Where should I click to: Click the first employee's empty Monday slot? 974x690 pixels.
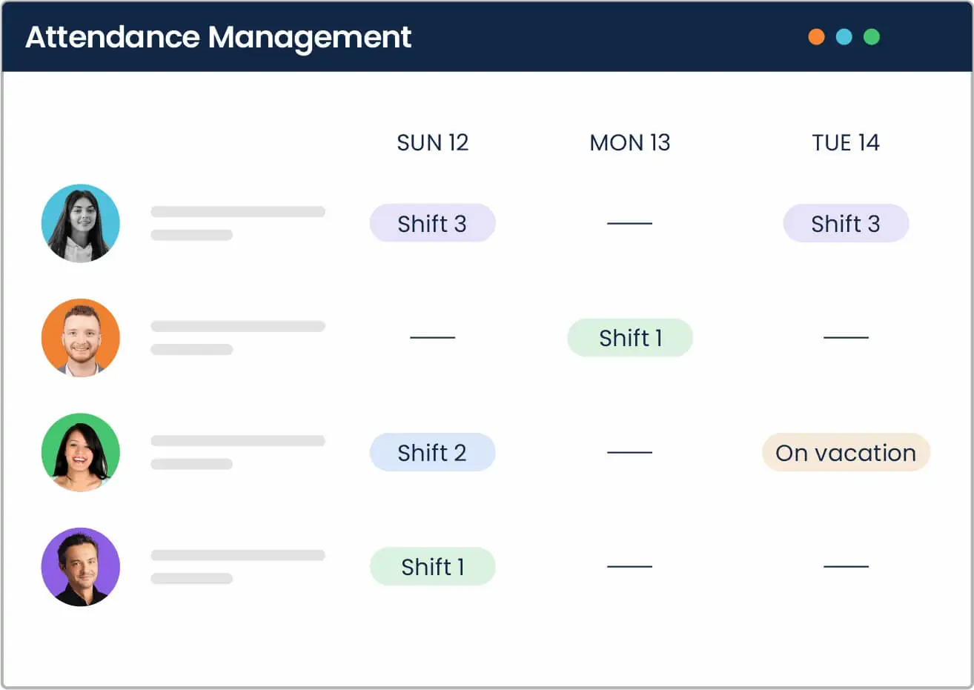[x=629, y=223]
